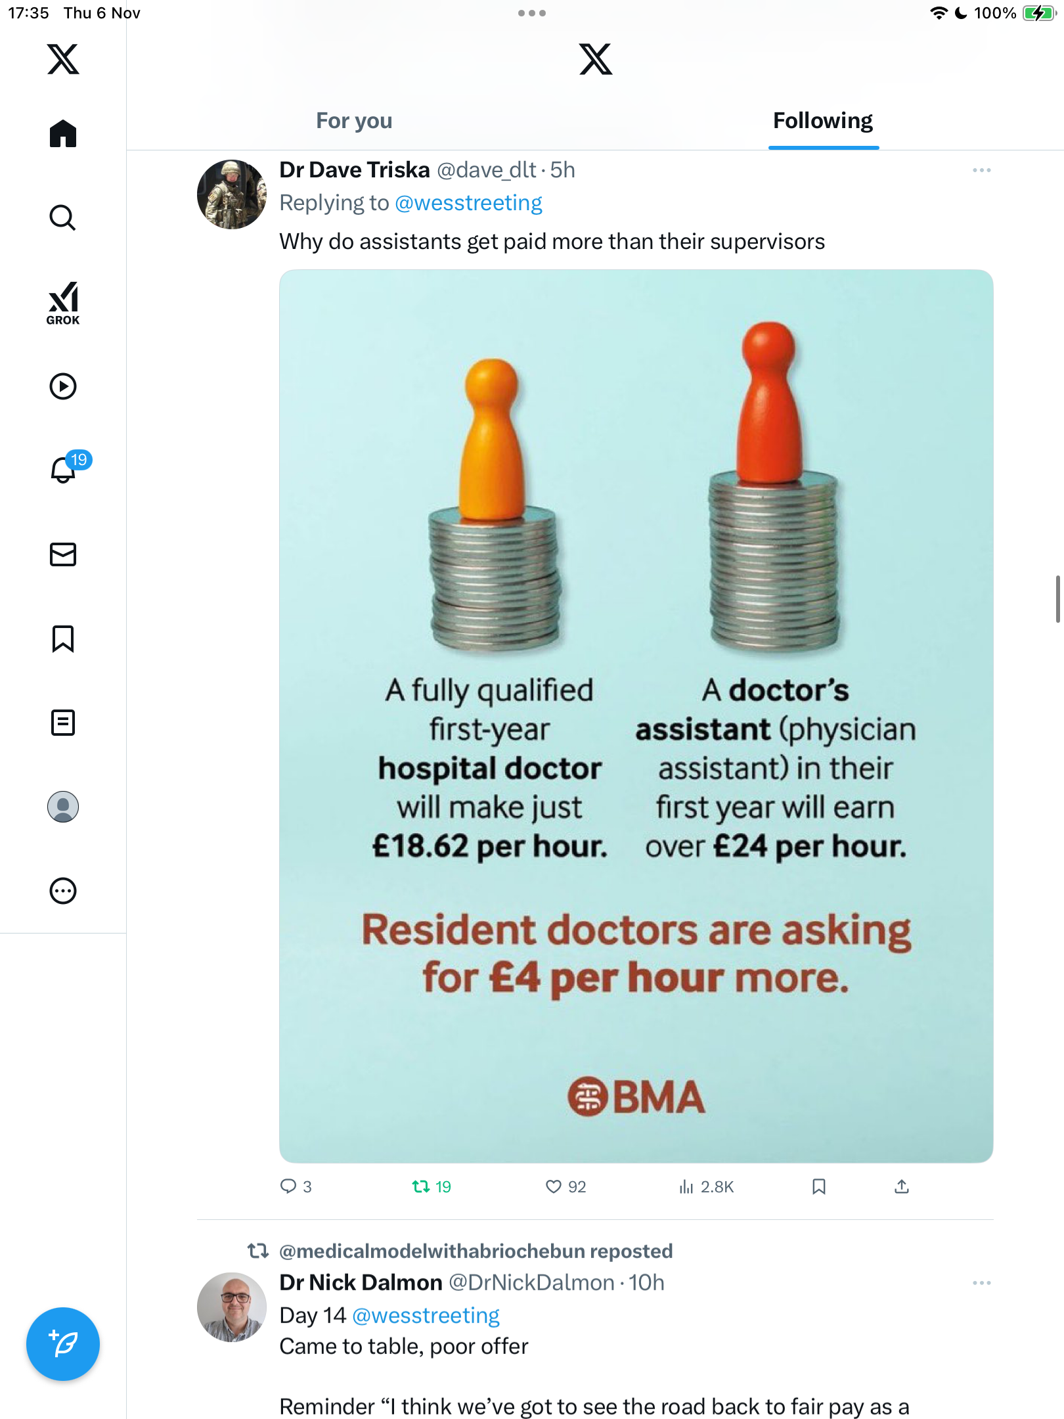Open @wesstreeting link in Dave Triska's reply
The image size is (1064, 1419).
point(468,203)
